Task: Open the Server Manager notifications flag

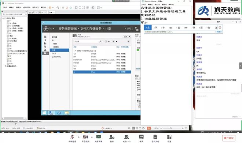Action: click(x=136, y=29)
